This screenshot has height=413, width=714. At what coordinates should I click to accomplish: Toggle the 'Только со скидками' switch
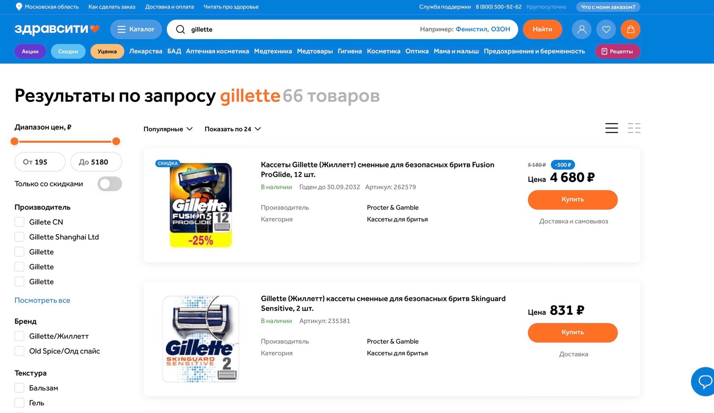[x=110, y=184]
